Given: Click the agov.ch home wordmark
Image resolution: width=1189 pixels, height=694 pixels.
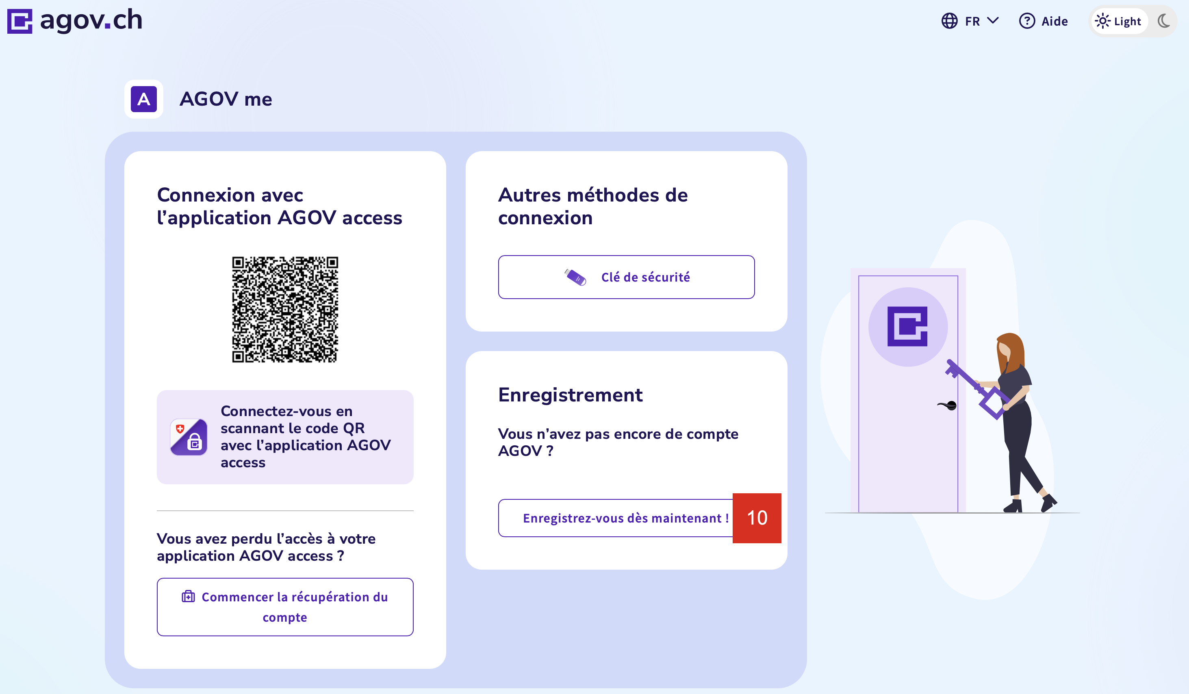Looking at the screenshot, I should tap(91, 20).
